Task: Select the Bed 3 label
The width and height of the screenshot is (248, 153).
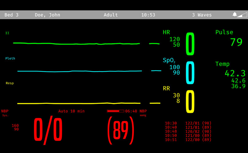Action: coord(11,15)
